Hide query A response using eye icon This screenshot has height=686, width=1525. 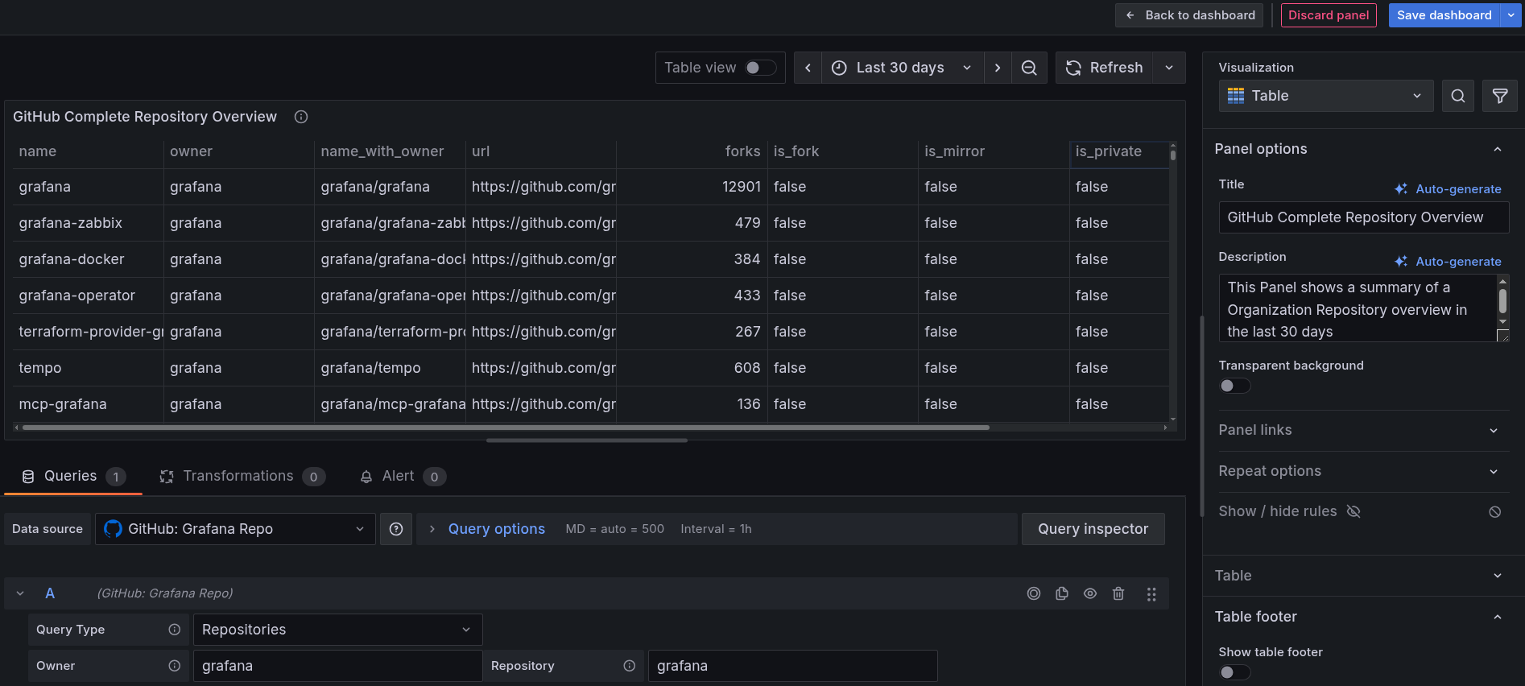[1090, 593]
